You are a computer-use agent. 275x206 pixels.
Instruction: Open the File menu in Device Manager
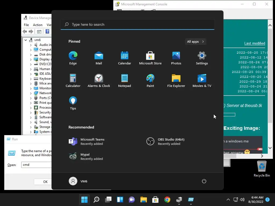point(26,25)
